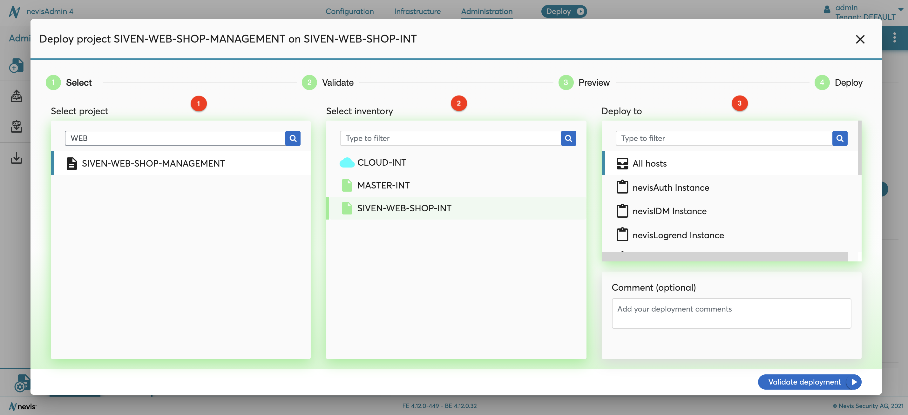Click the Tenant: DEFAULT label
The height and width of the screenshot is (415, 908).
tap(865, 16)
